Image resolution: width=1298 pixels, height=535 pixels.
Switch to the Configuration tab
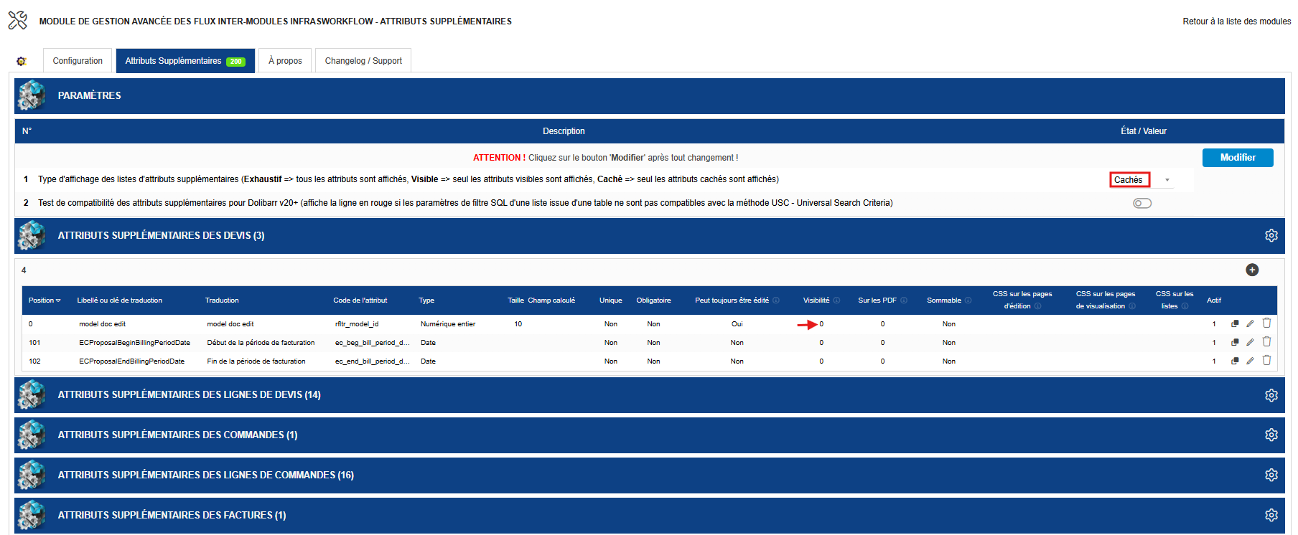(x=78, y=61)
